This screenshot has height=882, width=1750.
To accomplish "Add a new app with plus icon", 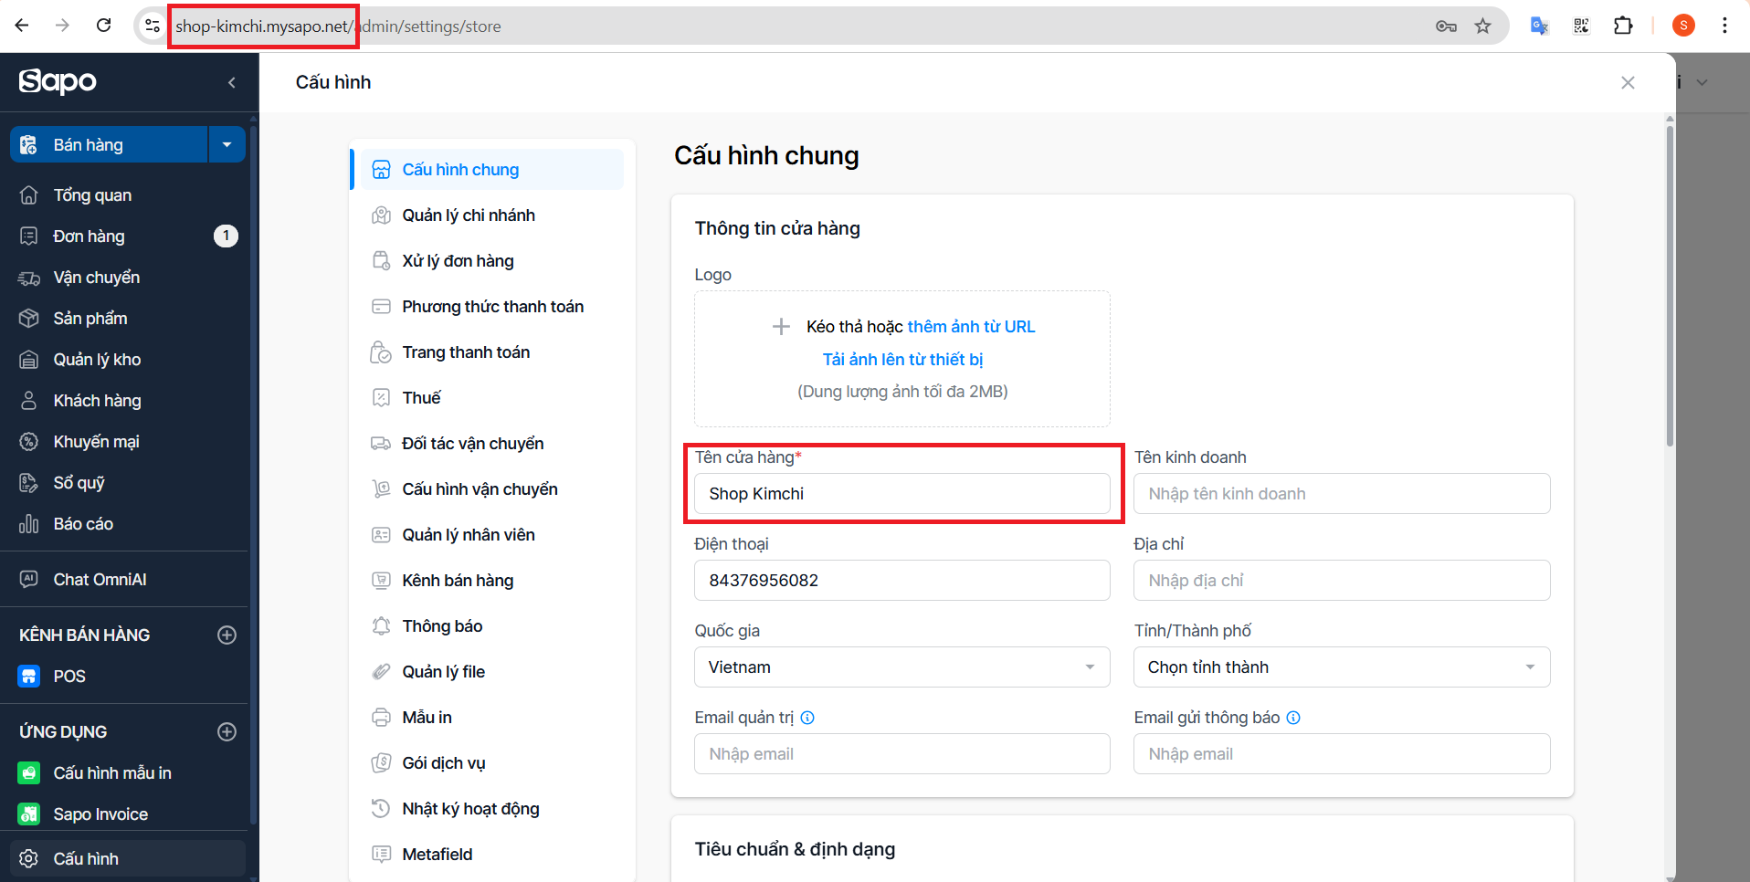I will [x=227, y=731].
